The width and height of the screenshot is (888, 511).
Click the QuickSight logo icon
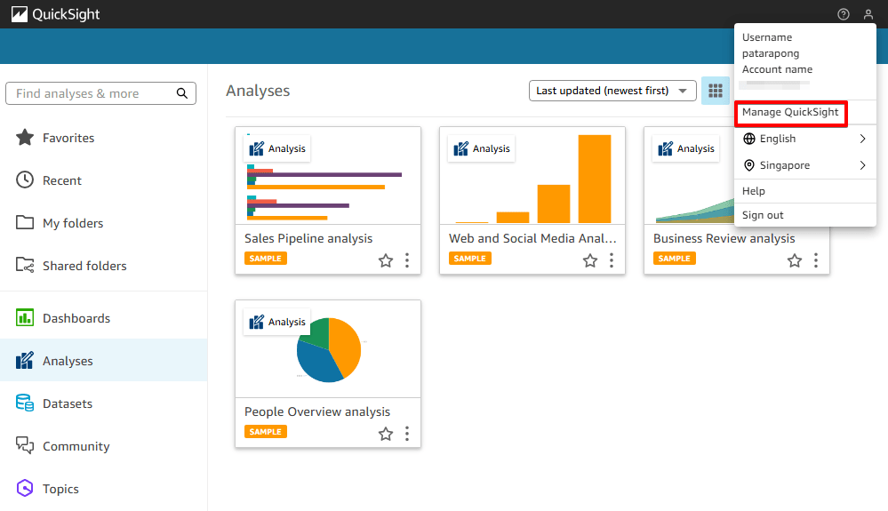pyautogui.click(x=20, y=14)
